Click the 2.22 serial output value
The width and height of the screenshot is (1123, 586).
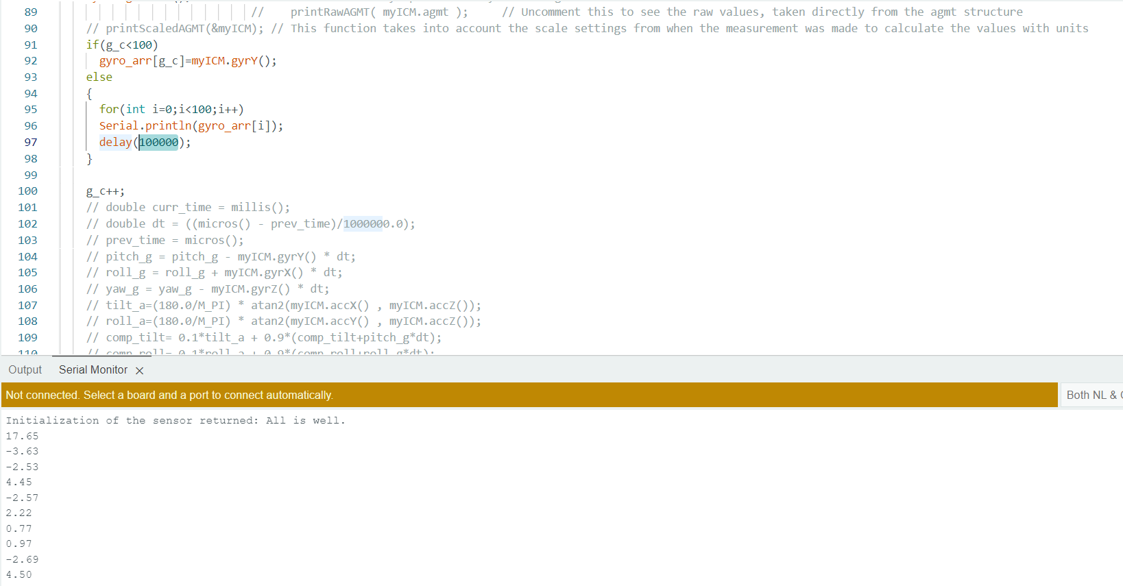(19, 513)
